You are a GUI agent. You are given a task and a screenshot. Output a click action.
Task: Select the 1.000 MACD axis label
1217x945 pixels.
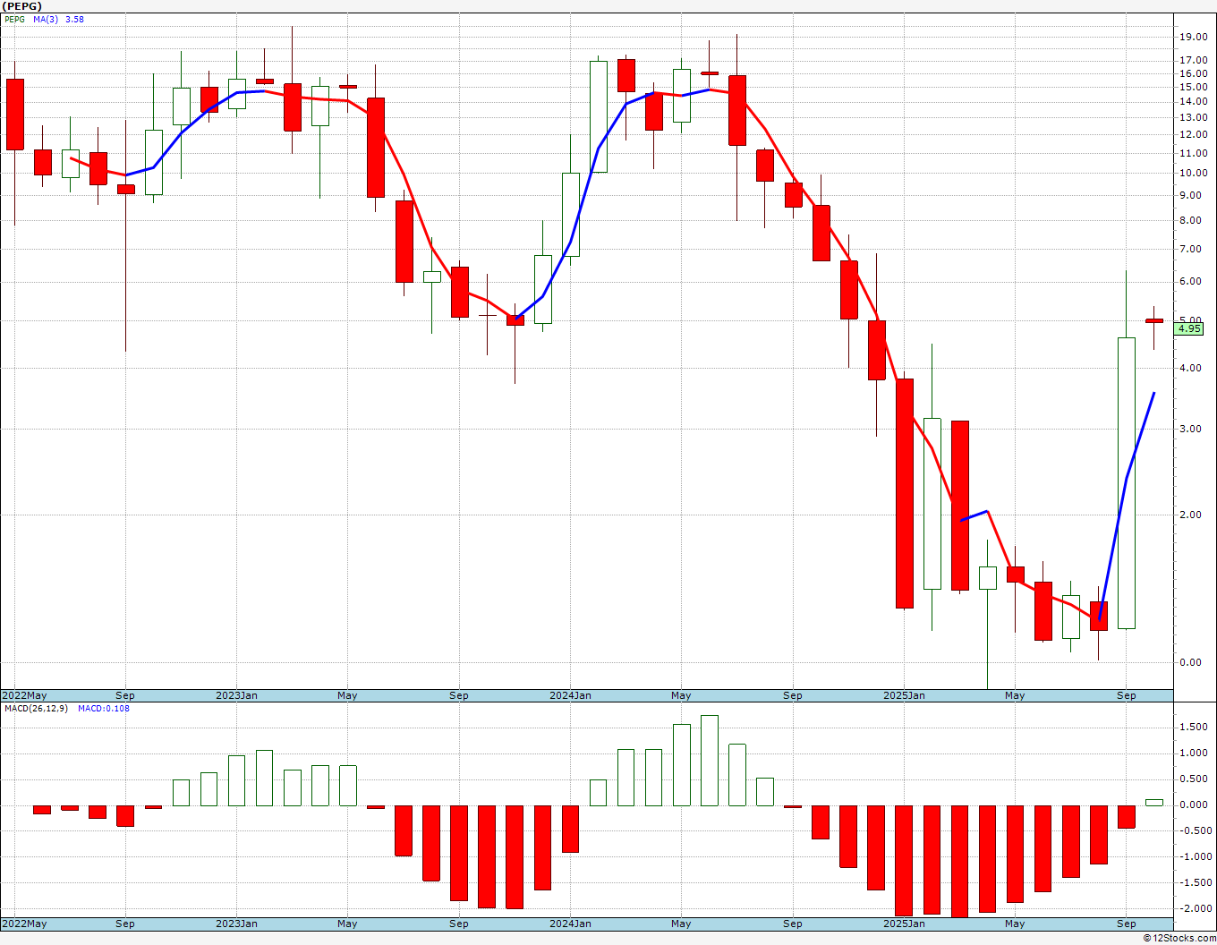coord(1196,753)
